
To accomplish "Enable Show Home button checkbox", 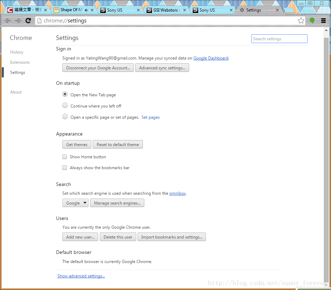I will [x=64, y=157].
